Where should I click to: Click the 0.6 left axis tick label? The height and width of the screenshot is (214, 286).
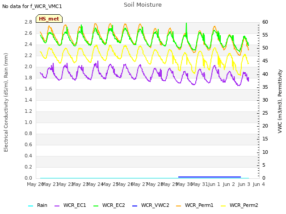(28, 144)
